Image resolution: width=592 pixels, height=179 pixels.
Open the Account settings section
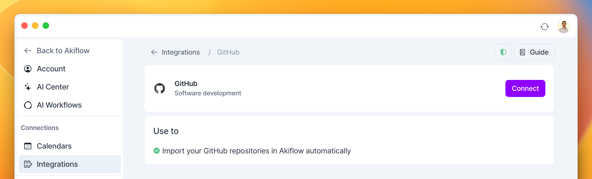tap(70, 69)
